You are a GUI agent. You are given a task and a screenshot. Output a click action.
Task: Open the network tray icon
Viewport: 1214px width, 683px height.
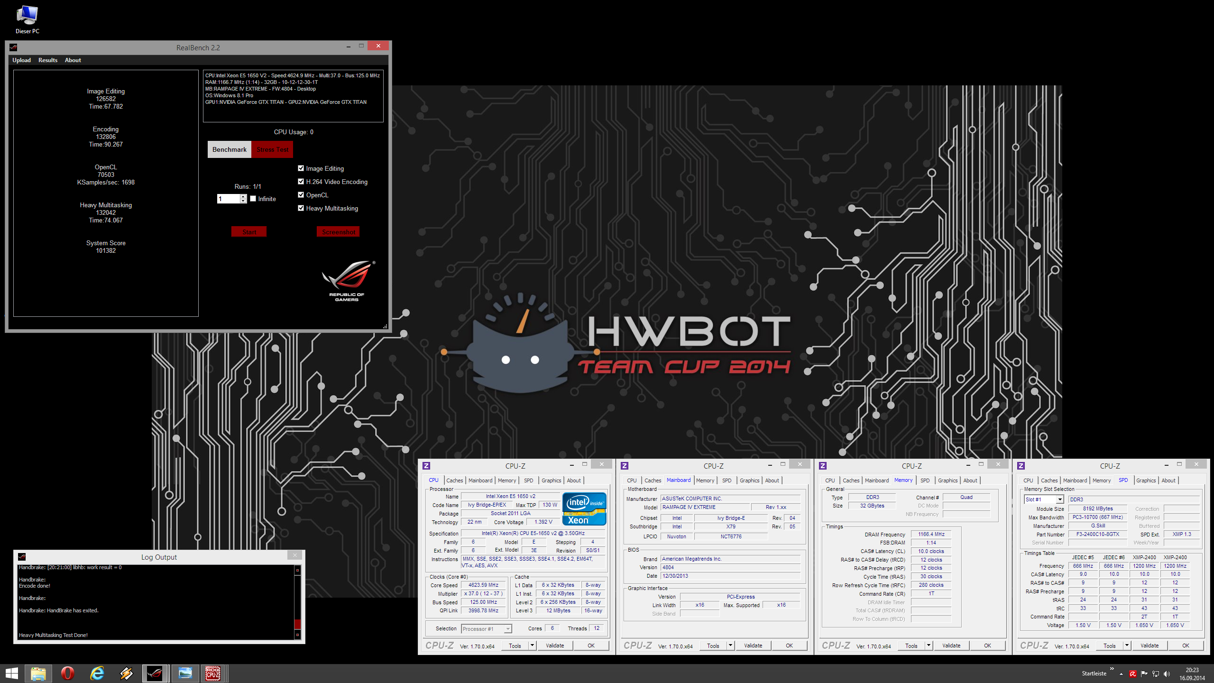click(x=1156, y=674)
